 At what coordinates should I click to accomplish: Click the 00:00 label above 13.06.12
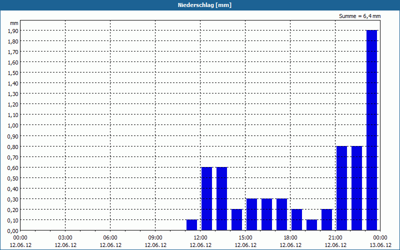click(x=380, y=238)
